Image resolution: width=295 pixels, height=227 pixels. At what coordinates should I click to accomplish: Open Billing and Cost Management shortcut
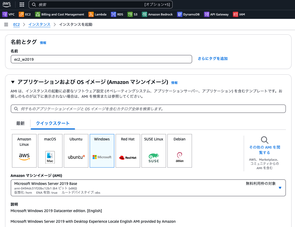(x=60, y=14)
